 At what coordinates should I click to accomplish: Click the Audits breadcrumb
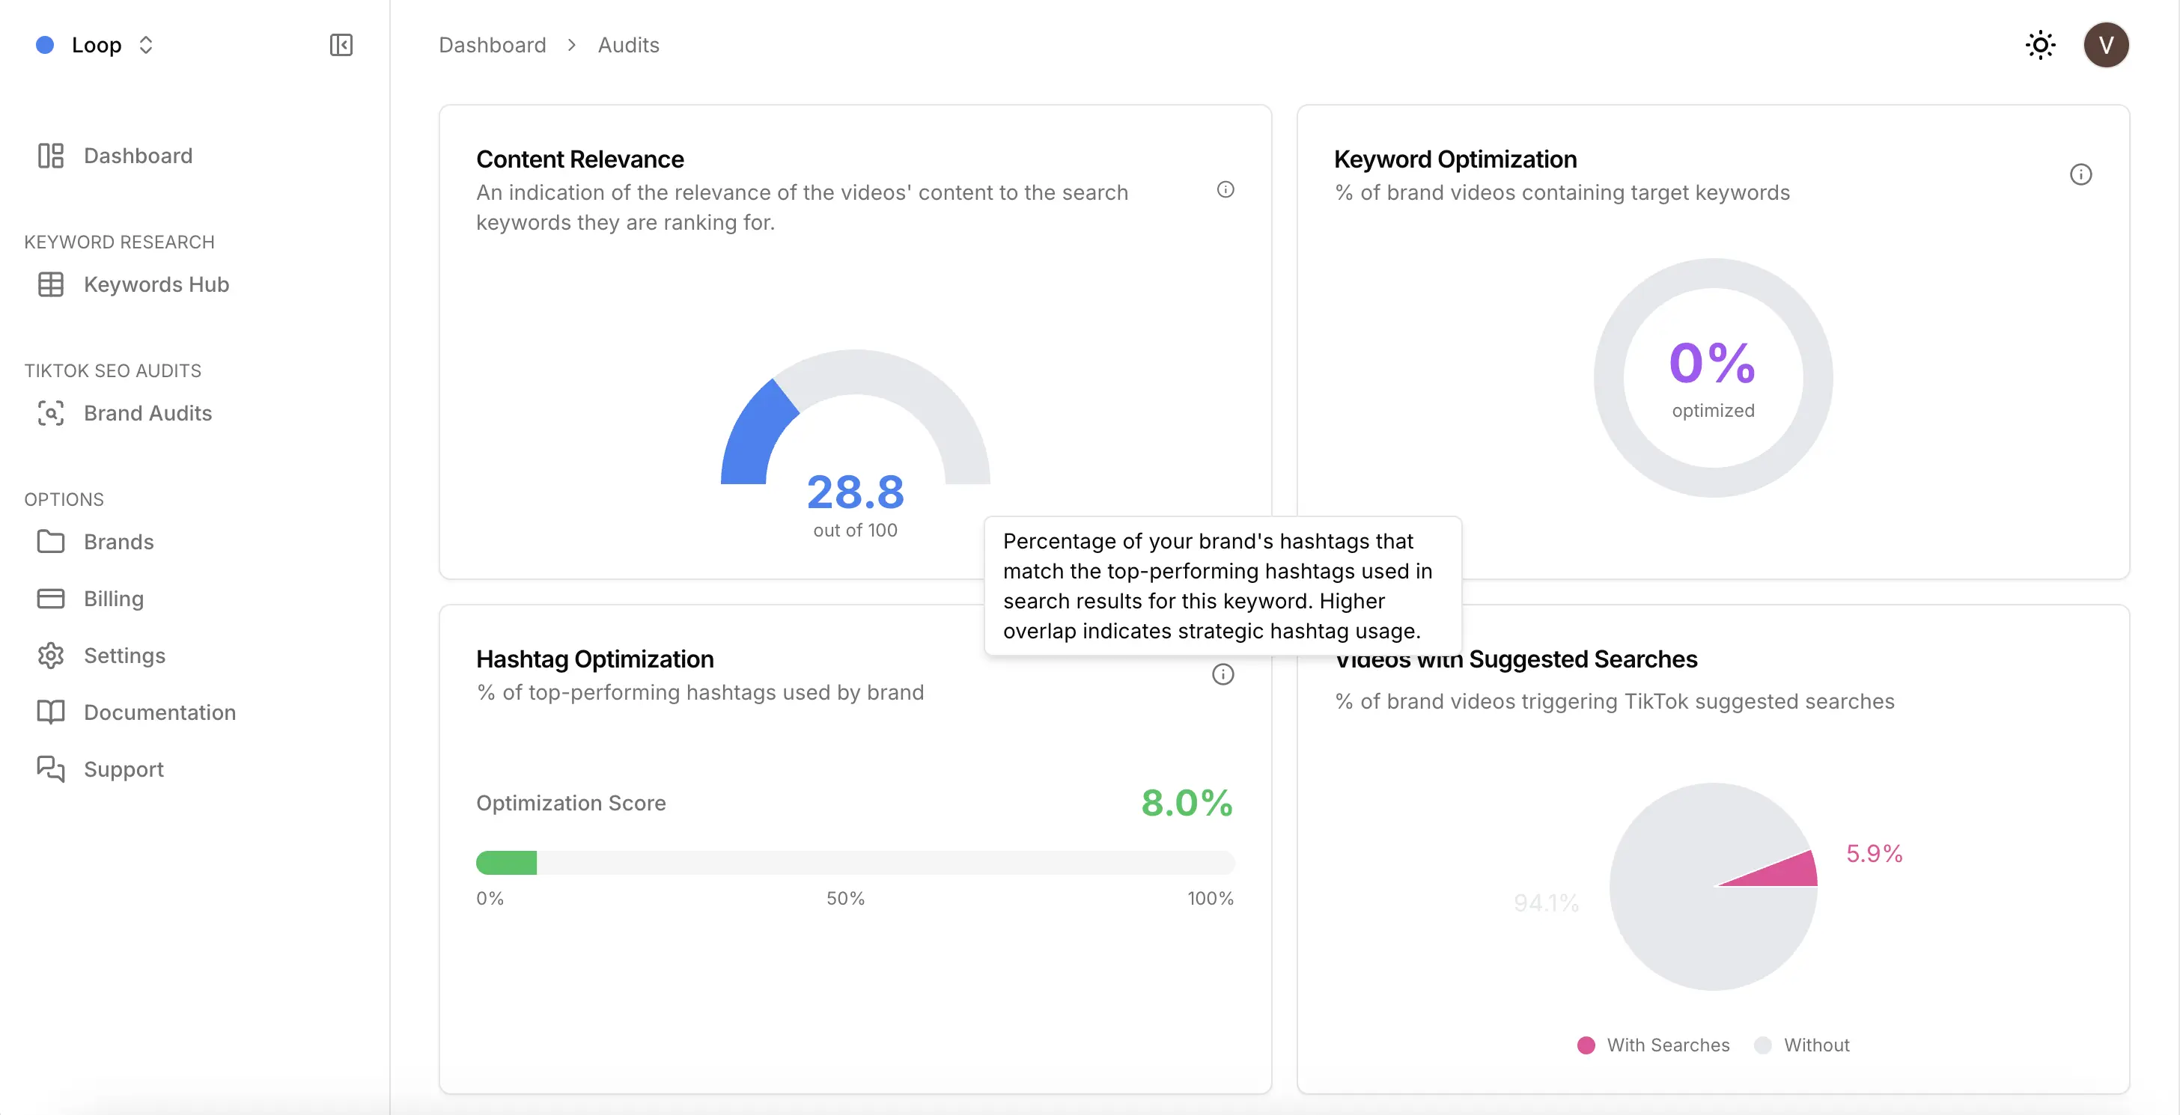(628, 45)
